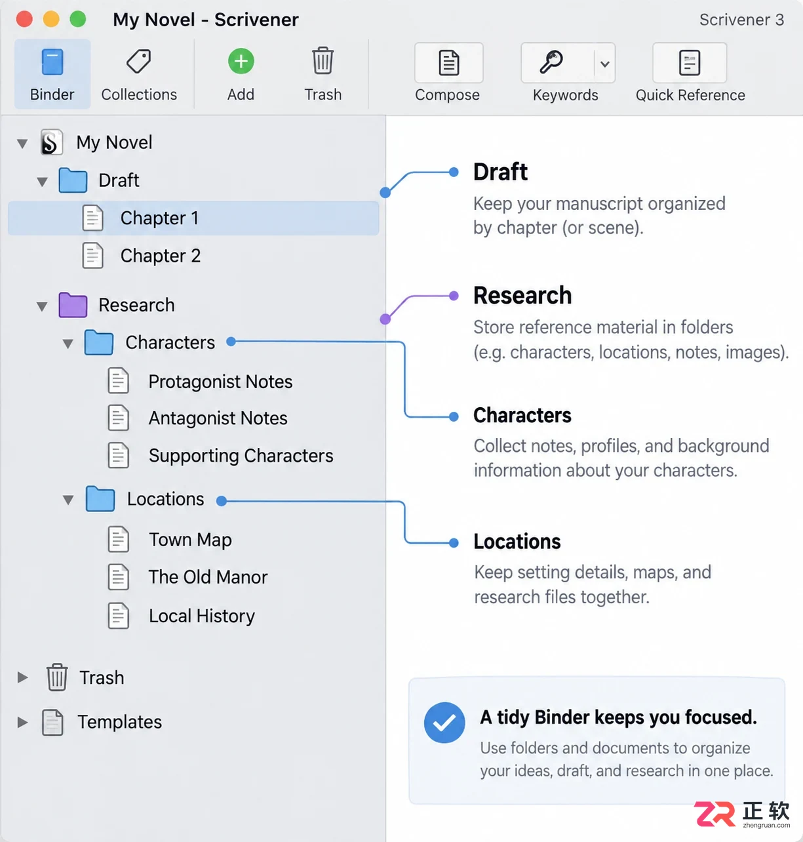Screen dimensions: 803x842
Task: Collapse the Research folder triangle
Action: pyautogui.click(x=43, y=306)
